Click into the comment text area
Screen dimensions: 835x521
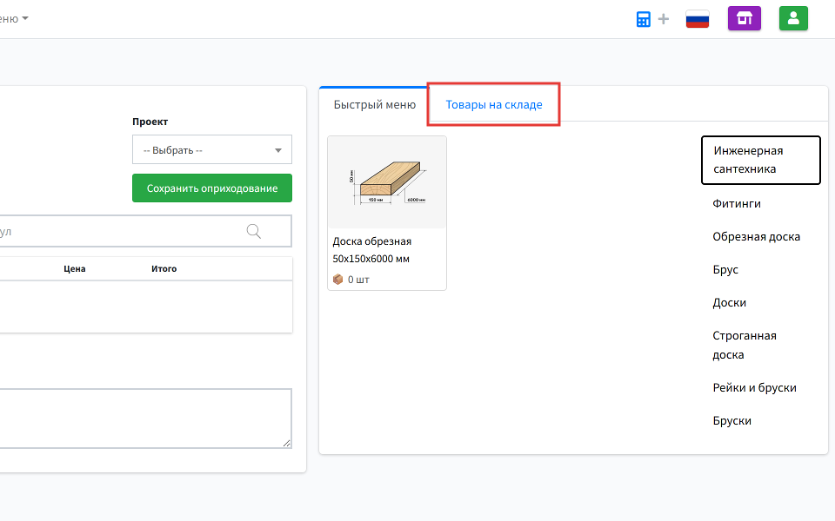(144, 419)
